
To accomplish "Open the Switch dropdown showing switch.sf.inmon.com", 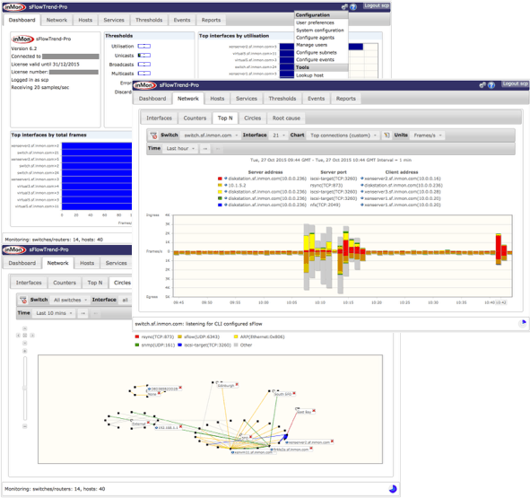I will click(210, 135).
